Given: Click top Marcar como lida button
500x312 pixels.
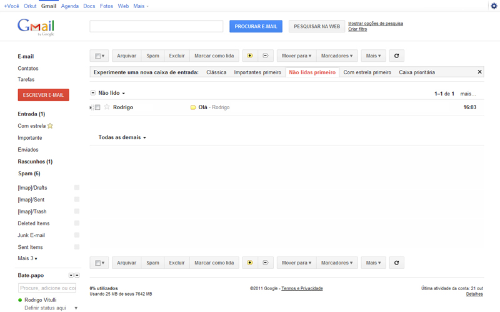Looking at the screenshot, I should pyautogui.click(x=214, y=56).
